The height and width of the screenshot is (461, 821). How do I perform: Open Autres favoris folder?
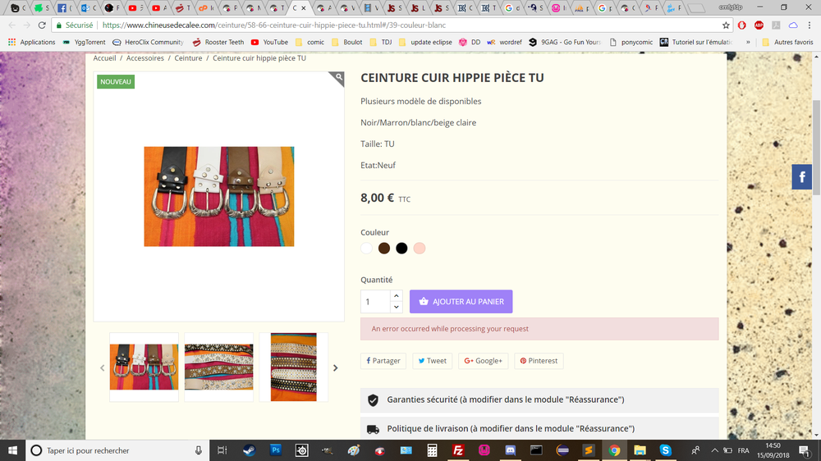[x=787, y=42]
